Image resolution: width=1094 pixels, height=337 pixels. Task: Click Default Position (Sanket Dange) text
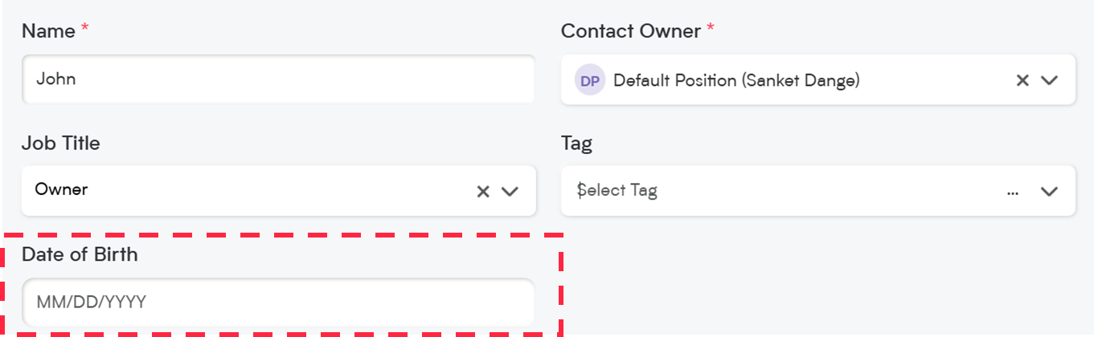click(737, 80)
